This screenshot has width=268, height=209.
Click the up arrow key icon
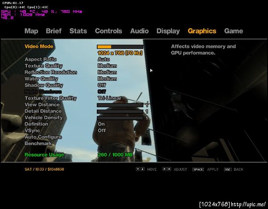pyautogui.click(x=138, y=169)
